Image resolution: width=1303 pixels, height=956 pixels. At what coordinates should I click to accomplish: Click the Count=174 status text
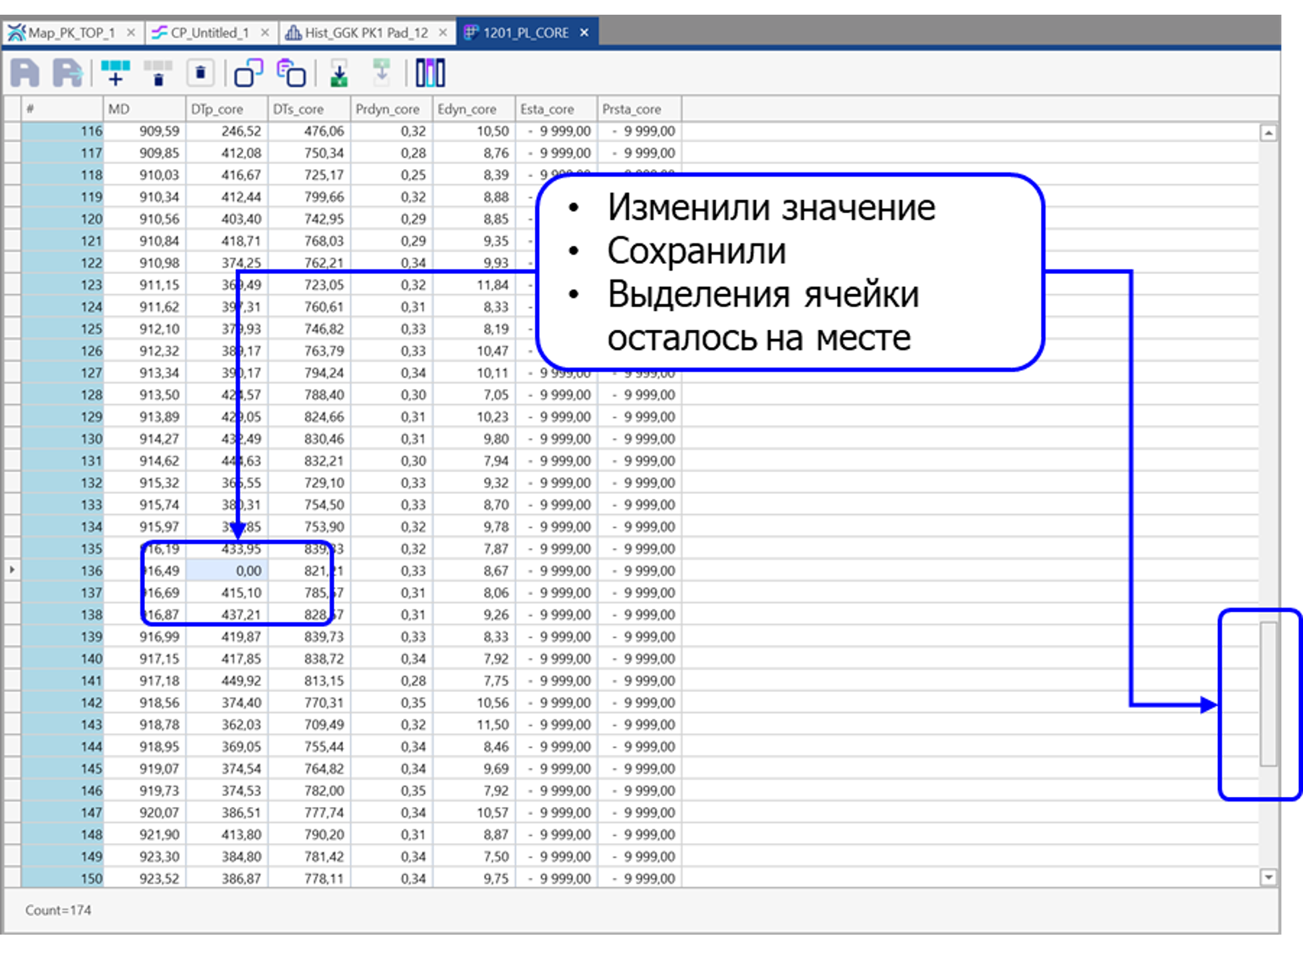point(58,910)
